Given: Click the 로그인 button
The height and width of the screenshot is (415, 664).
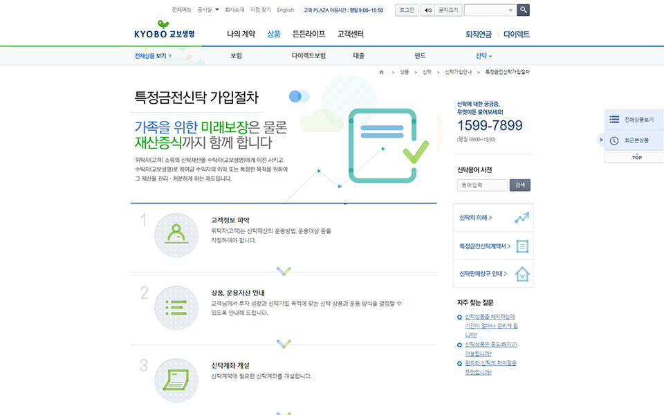Looking at the screenshot, I should [x=406, y=10].
